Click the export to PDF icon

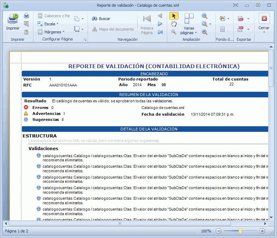point(241,19)
